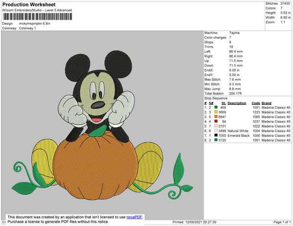The image size is (293, 226).
Task: Click the cream swatch for code 1022
Action: [x=216, y=126]
